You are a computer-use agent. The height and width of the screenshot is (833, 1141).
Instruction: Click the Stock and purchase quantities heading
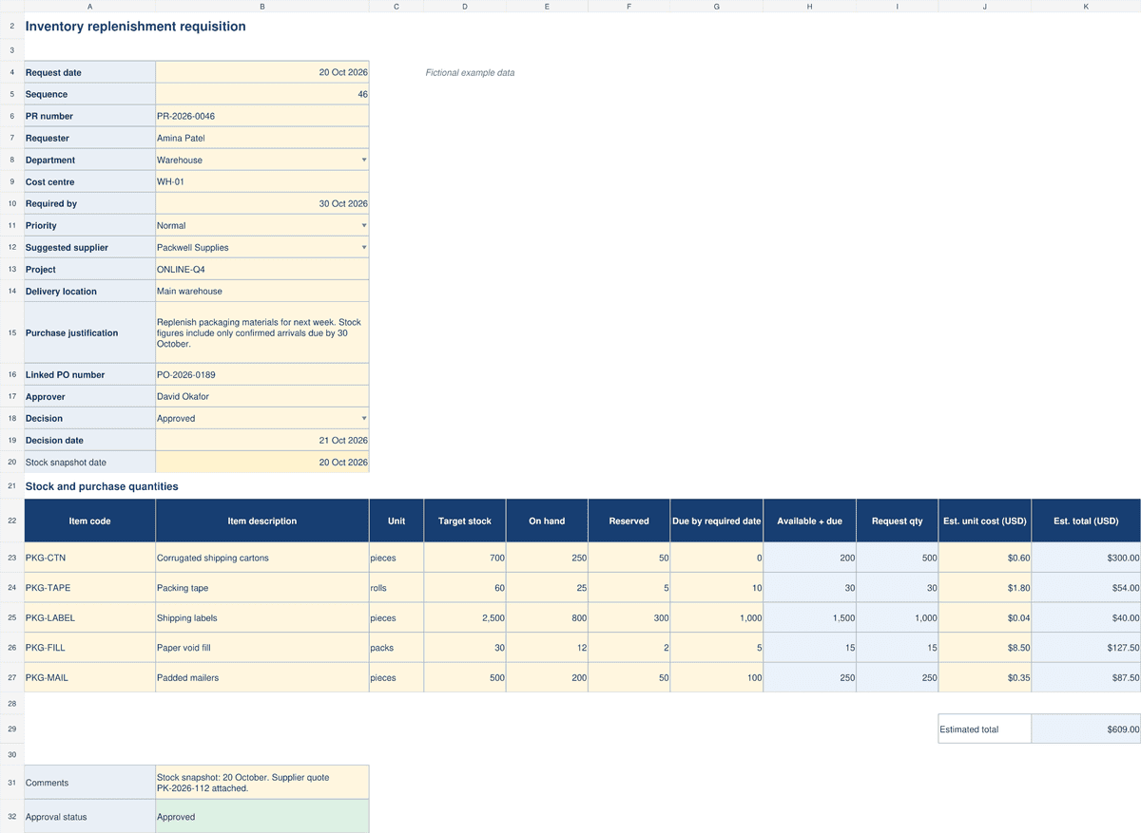(x=102, y=486)
